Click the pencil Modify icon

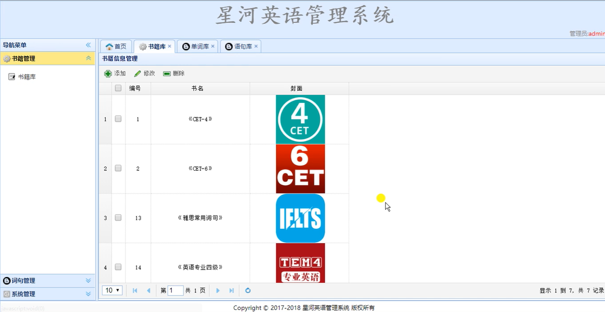pos(138,73)
